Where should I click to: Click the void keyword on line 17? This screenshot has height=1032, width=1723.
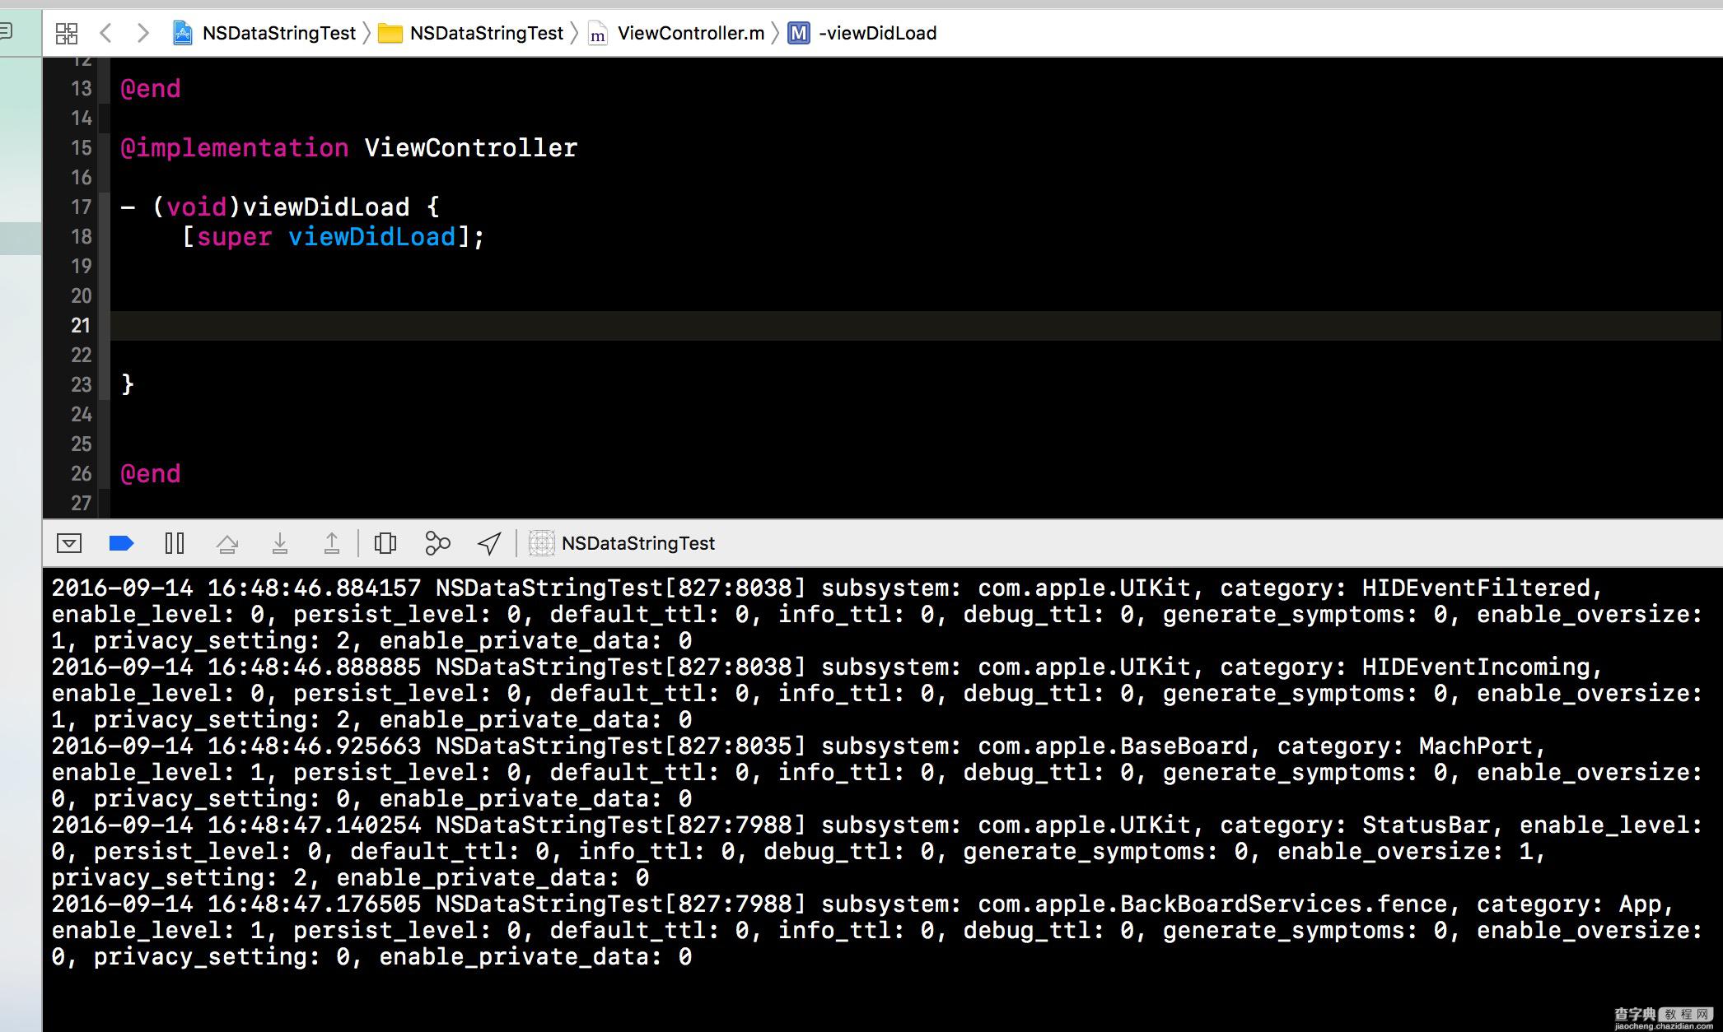point(197,207)
